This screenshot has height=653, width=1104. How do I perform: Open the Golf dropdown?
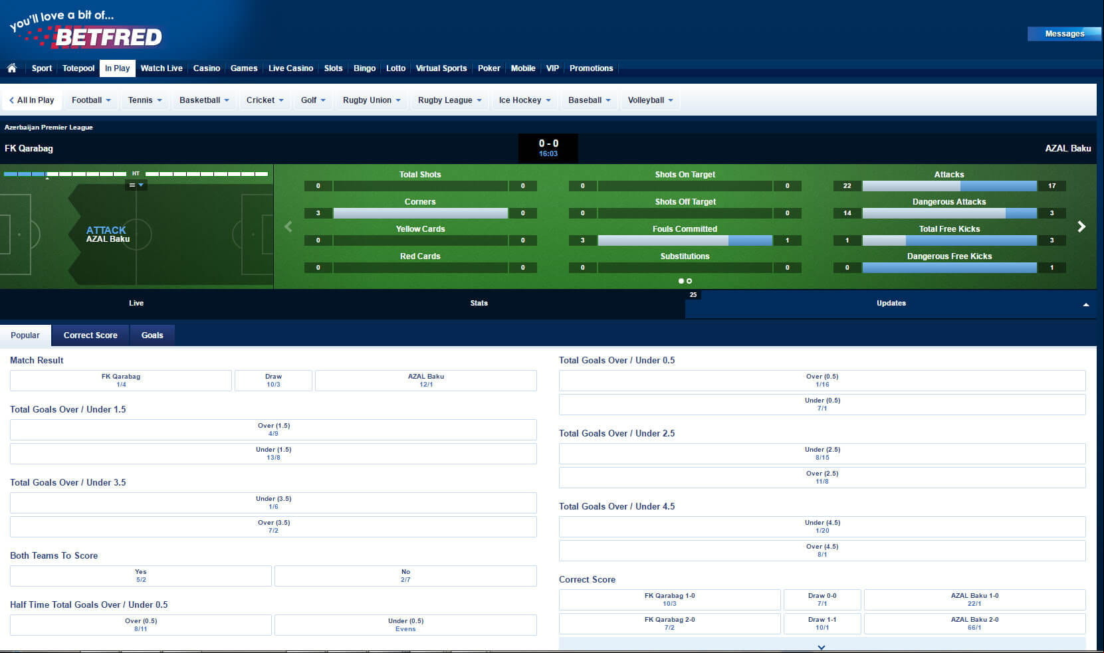313,100
